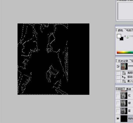This screenshot has height=123, width=133.
Task: Select the 红 (Red) channel thumbnail
Action: tap(124, 95)
